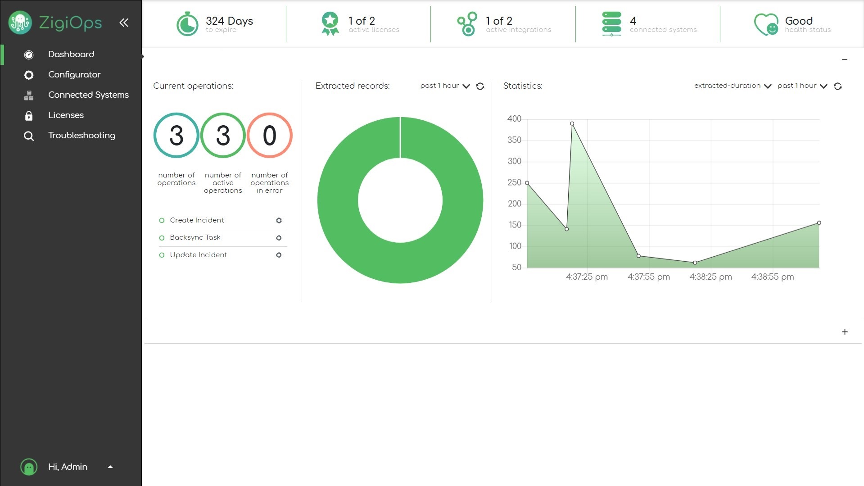Refresh the Statistics chart
This screenshot has height=486, width=864.
(x=838, y=86)
